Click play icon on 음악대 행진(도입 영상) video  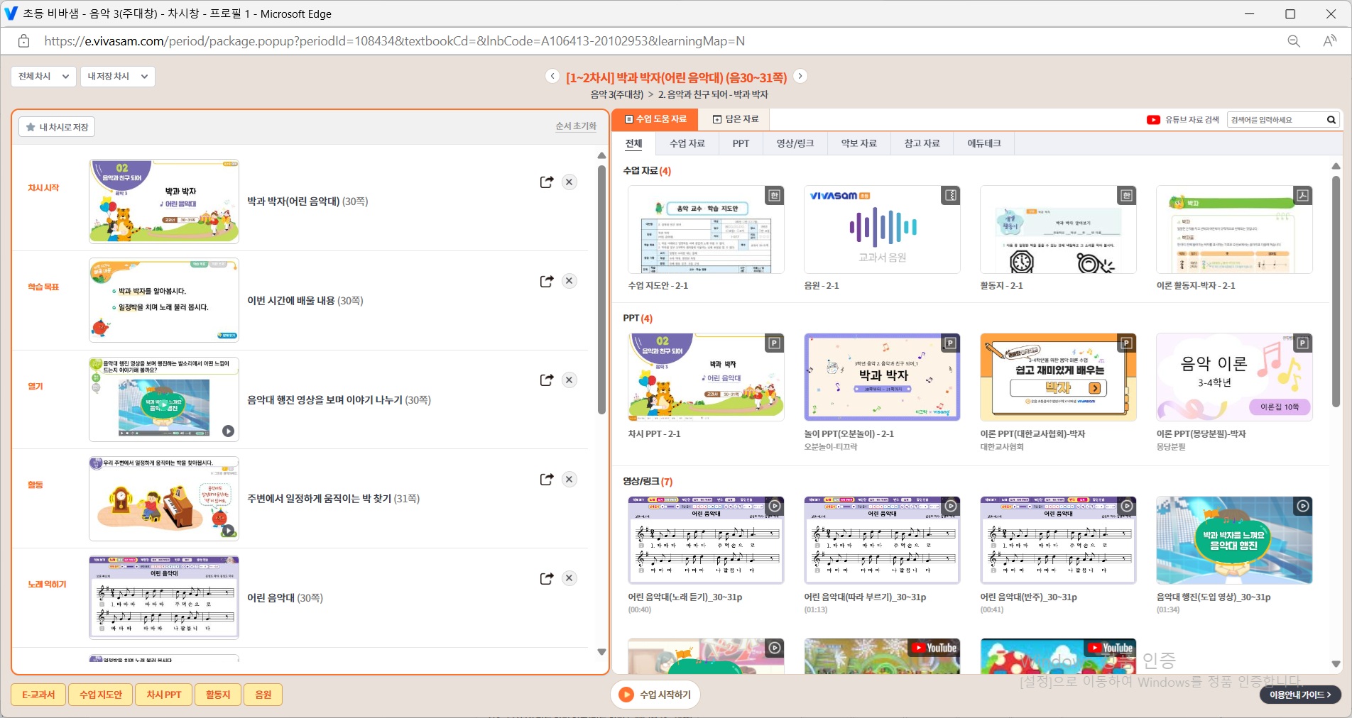pos(1303,506)
